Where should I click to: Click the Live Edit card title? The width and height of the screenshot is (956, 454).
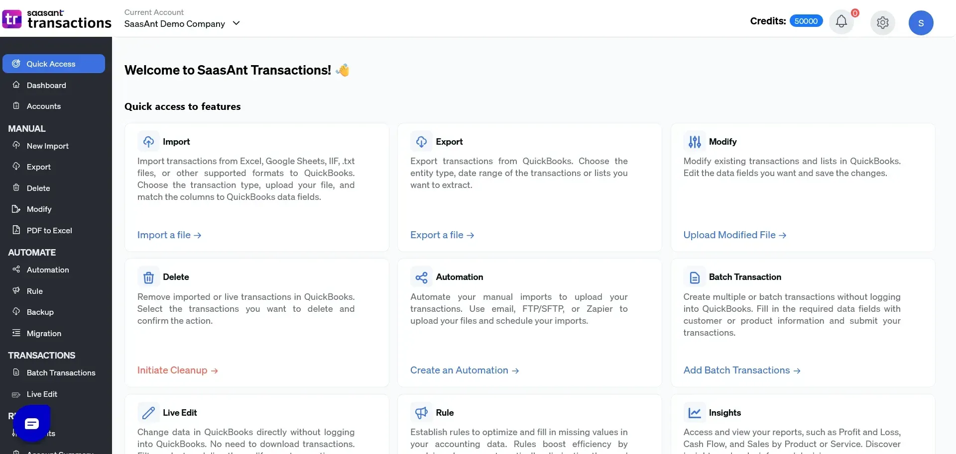180,413
